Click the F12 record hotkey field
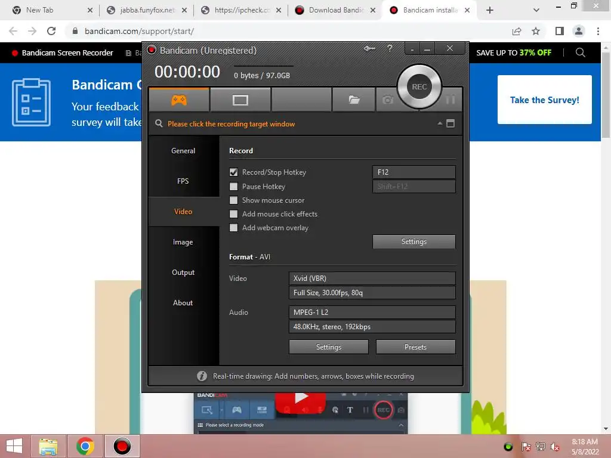The image size is (611, 458). (414, 172)
